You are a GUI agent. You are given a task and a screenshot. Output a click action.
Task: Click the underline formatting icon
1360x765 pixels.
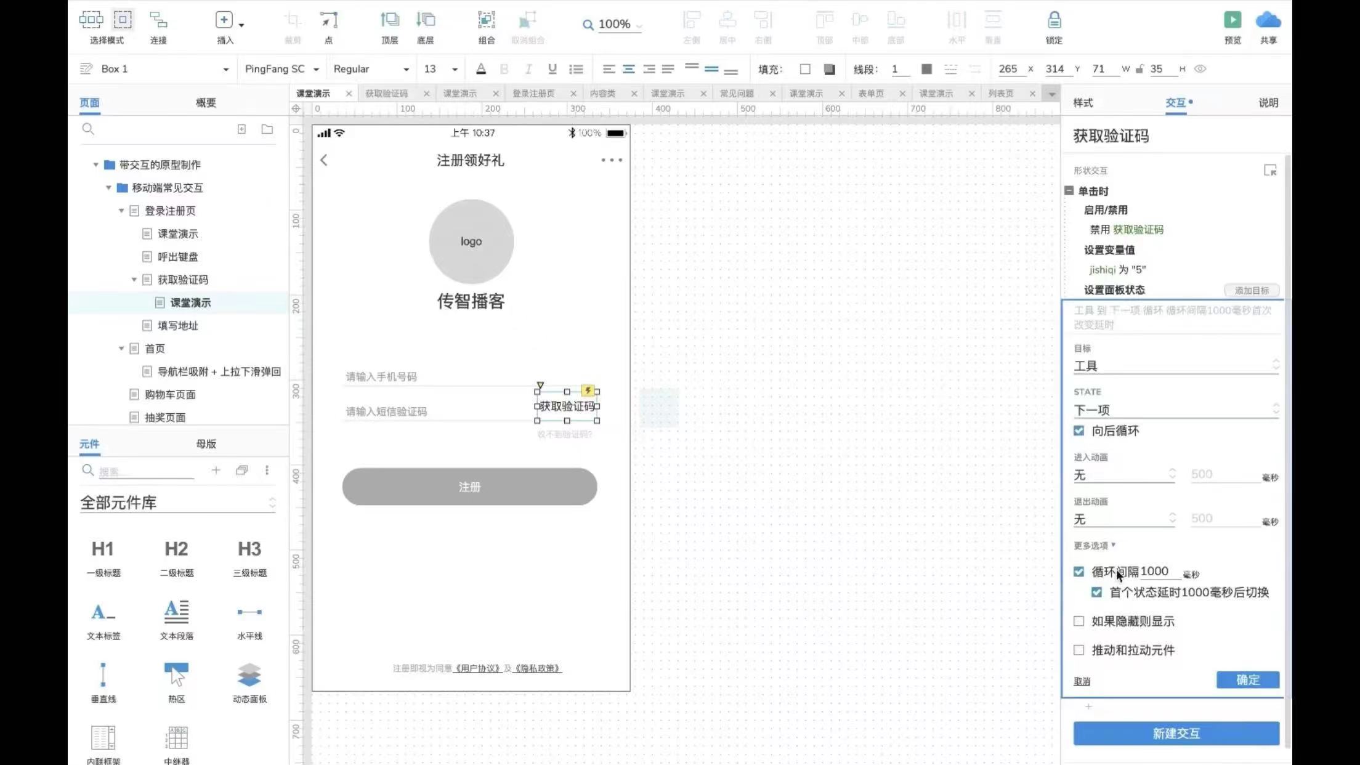pyautogui.click(x=552, y=69)
